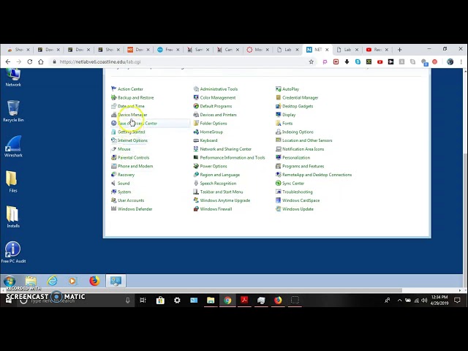Screen dimensions: 468x351
Task: Open Backup and Restore
Action: click(135, 97)
